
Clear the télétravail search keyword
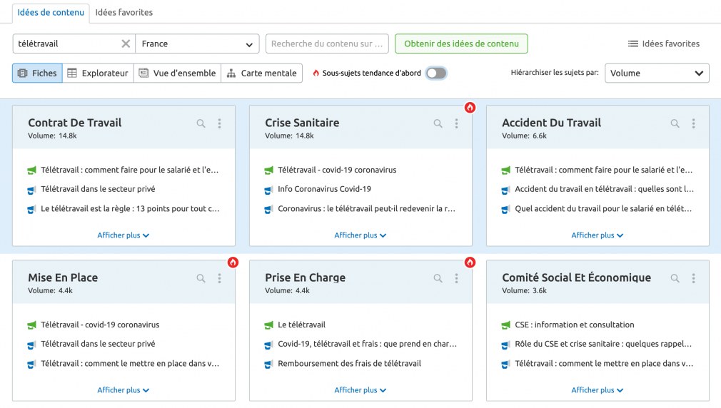click(126, 44)
